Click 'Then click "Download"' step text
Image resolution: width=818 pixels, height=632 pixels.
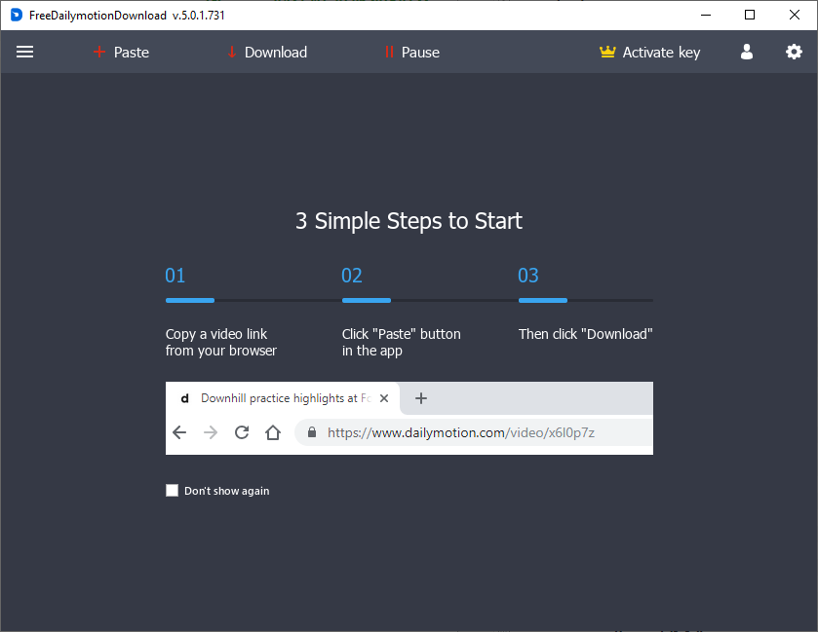(x=585, y=334)
